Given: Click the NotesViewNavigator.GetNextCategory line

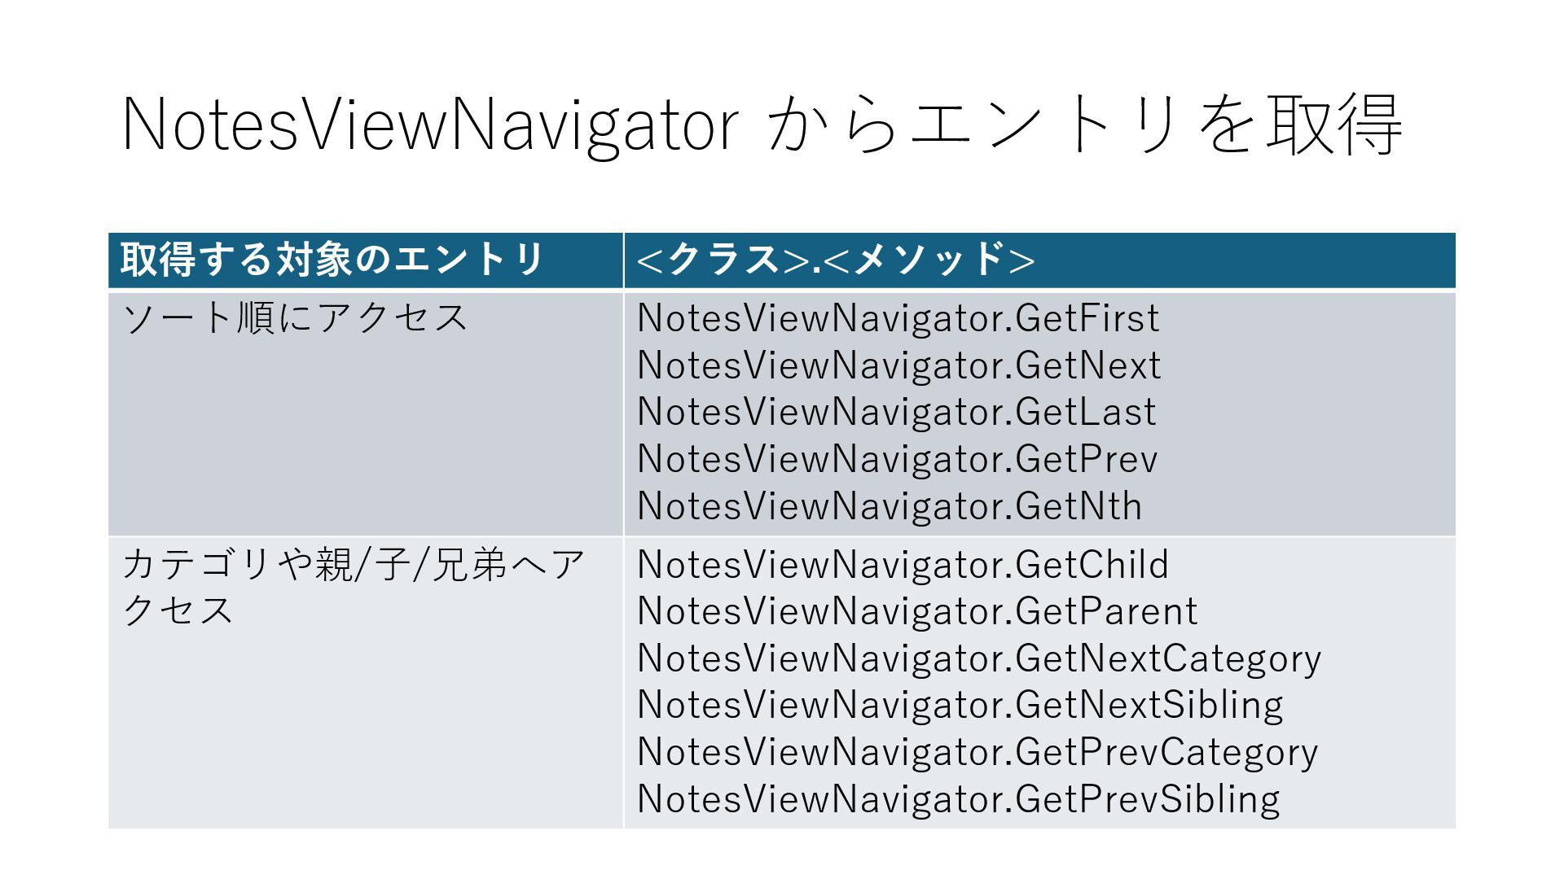Looking at the screenshot, I should point(979,658).
